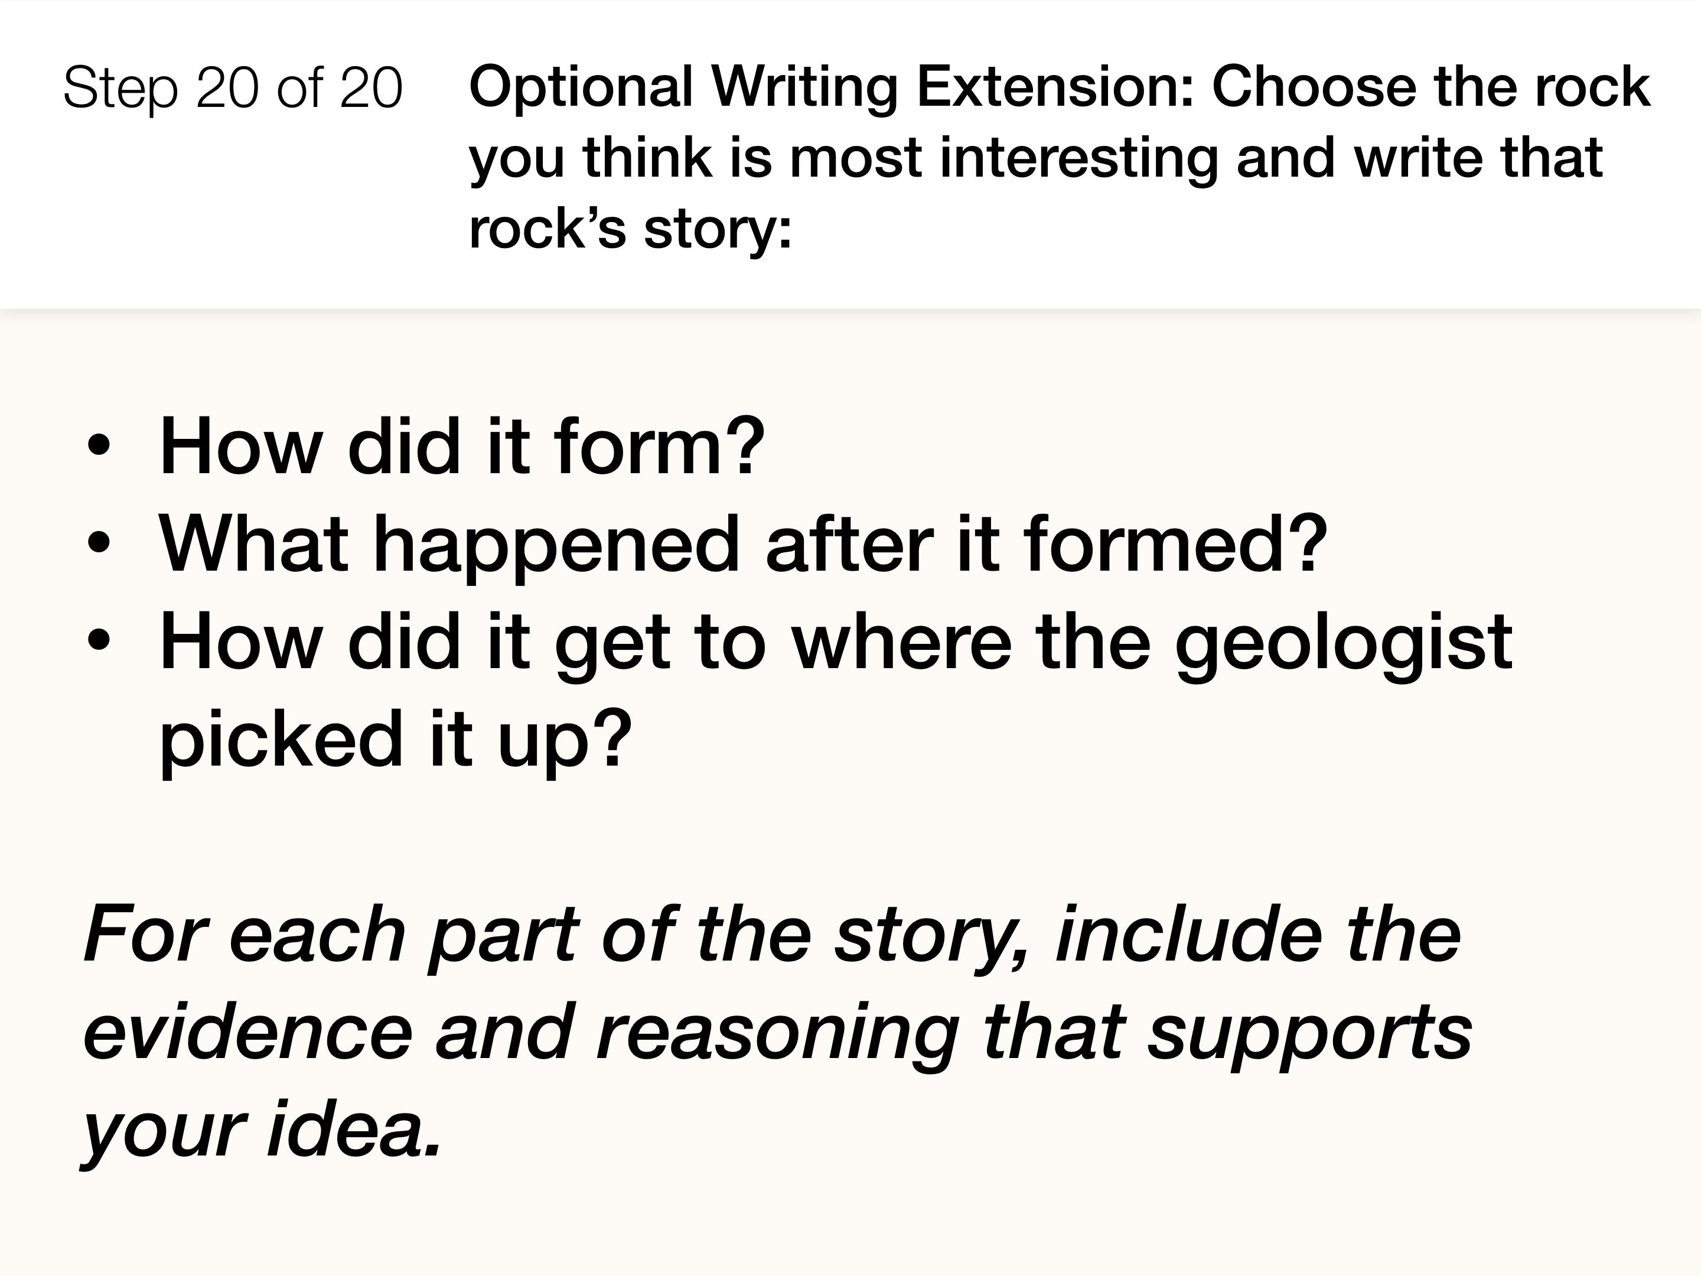
Task: Click italic line 'evidence and reasoning that supports'
Action: pyautogui.click(x=777, y=1033)
